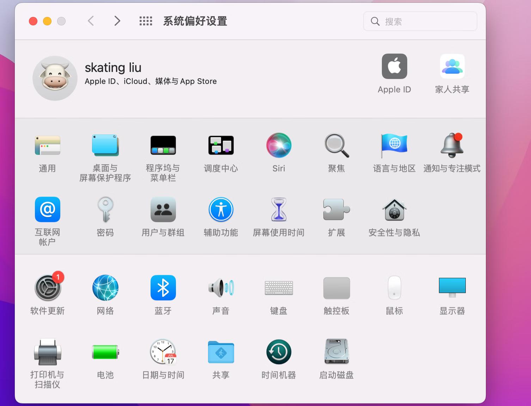This screenshot has height=406, width=531.
Task: Open the 通用 (General) preferences
Action: [x=48, y=146]
